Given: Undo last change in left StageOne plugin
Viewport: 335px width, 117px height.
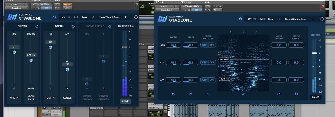Looking at the screenshot, I should 63,17.
